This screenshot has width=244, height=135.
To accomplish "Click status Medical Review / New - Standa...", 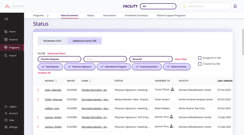I will (132, 99).
